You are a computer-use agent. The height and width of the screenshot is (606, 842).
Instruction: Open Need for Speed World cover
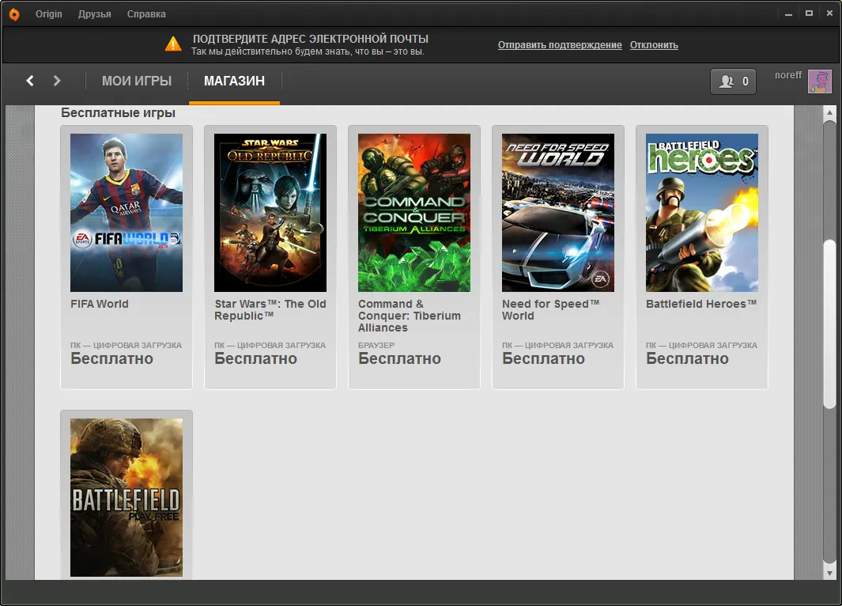558,213
